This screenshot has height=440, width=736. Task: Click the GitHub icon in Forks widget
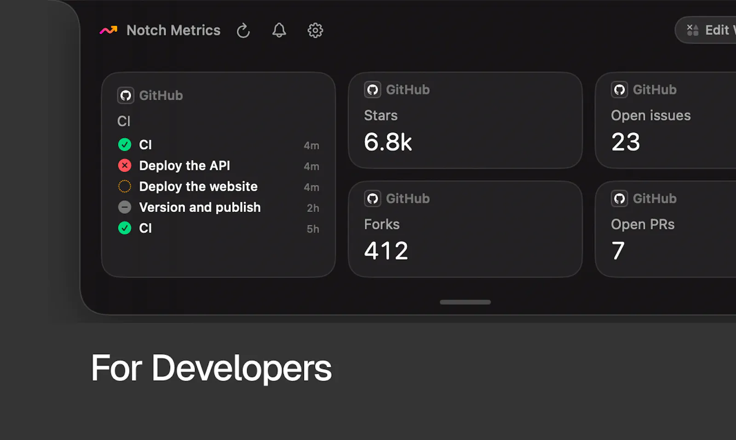[373, 199]
